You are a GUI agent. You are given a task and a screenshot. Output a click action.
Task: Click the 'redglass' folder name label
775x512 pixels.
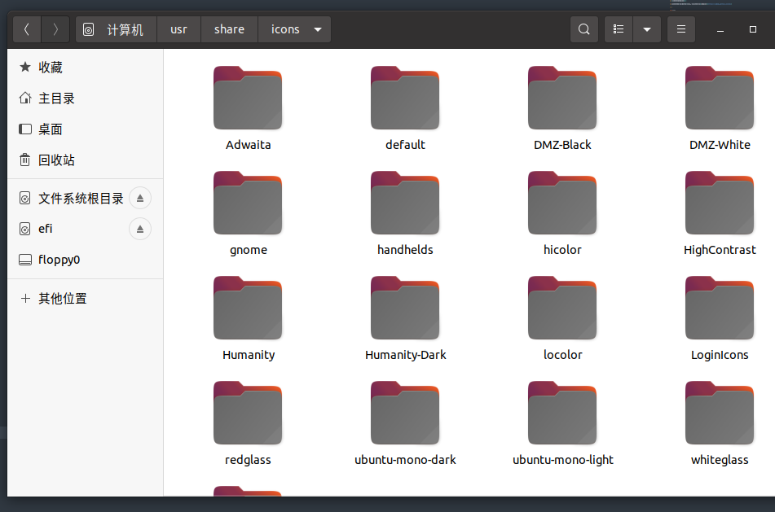248,460
